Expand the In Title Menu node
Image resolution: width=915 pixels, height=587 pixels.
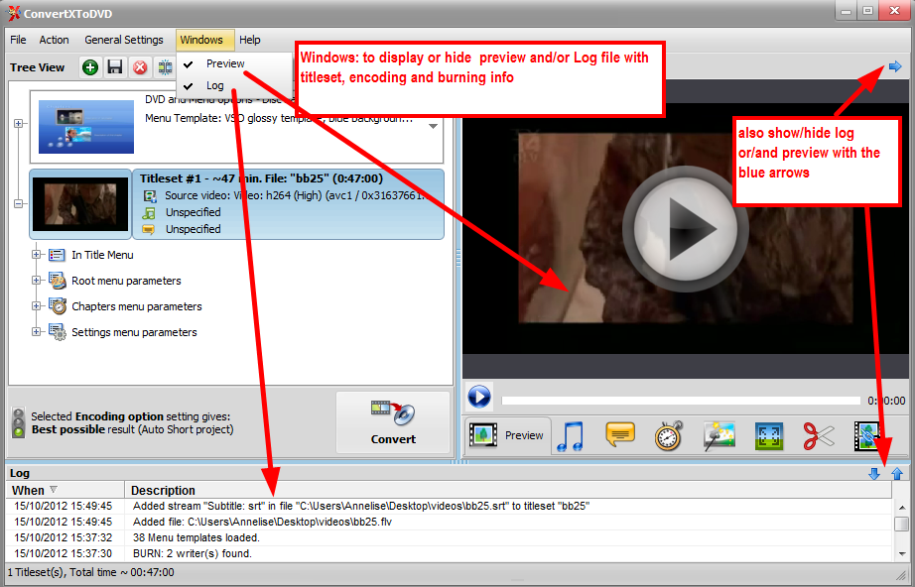(36, 255)
